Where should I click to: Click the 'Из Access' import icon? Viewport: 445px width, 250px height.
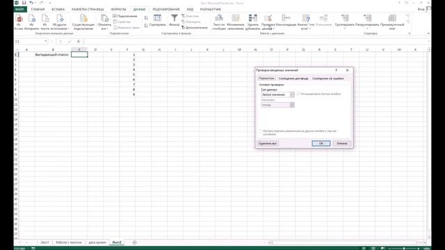click(x=19, y=22)
